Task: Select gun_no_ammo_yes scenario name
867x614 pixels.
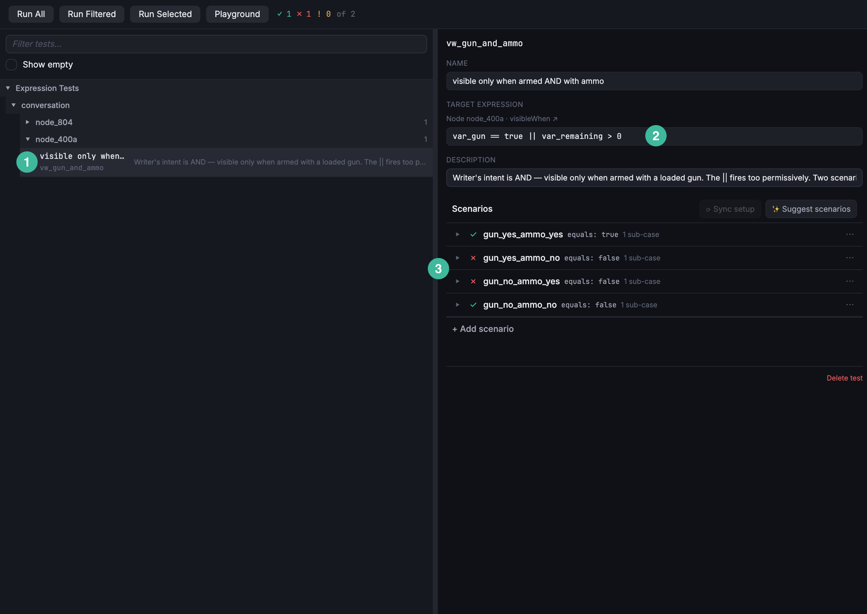Action: click(x=521, y=281)
